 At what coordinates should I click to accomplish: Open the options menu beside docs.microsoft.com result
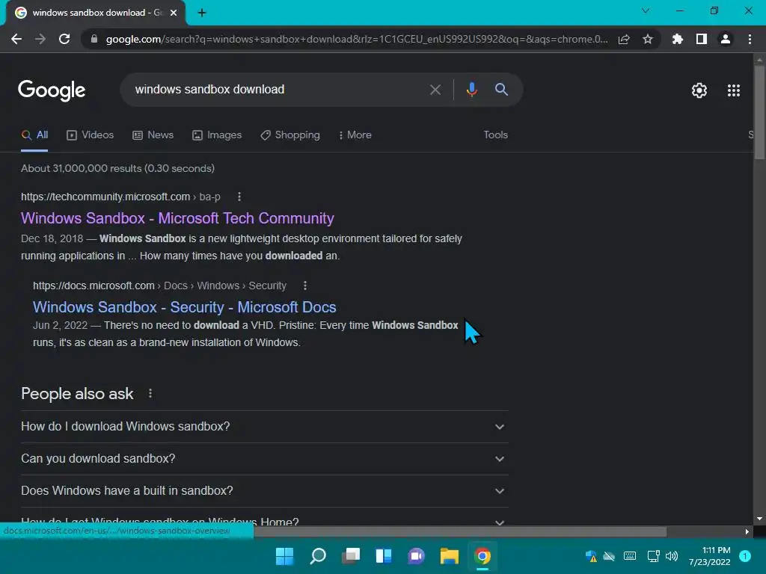click(305, 286)
